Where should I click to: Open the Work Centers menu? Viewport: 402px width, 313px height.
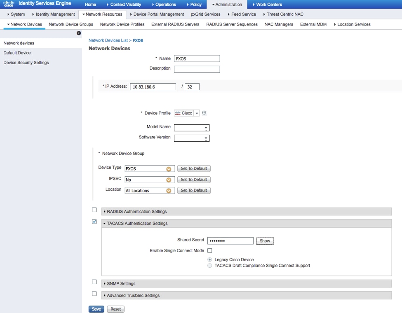pos(268,5)
